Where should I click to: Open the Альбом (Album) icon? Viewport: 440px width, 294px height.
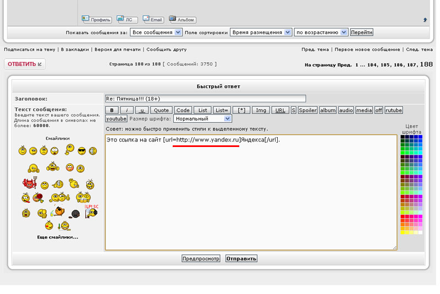click(182, 19)
